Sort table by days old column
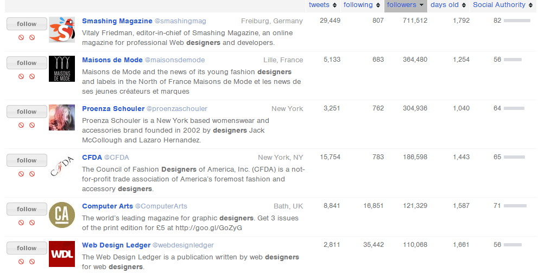The image size is (538, 274). click(448, 5)
